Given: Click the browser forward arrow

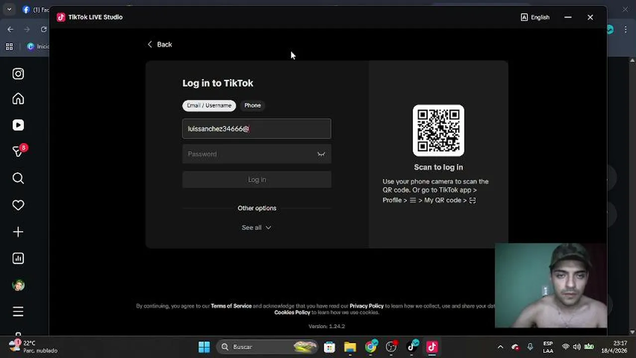Looking at the screenshot, I should coord(27,29).
